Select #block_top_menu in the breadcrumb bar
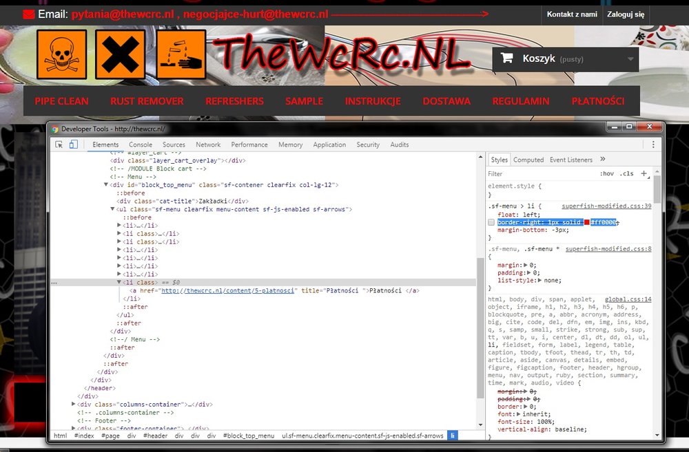Image resolution: width=689 pixels, height=452 pixels. point(249,435)
